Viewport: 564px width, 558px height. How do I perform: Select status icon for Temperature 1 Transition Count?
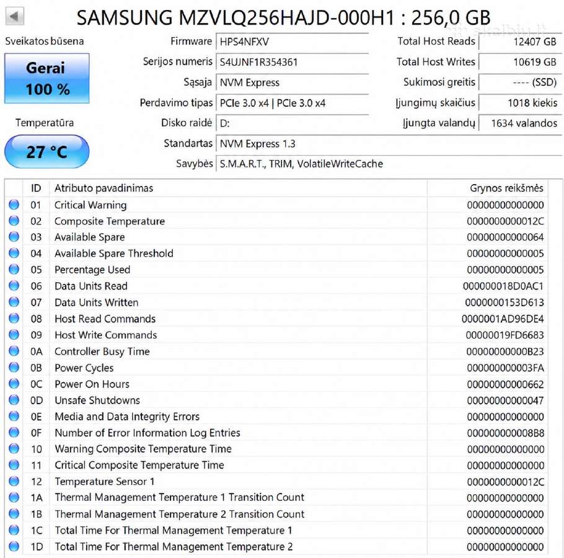(x=14, y=498)
